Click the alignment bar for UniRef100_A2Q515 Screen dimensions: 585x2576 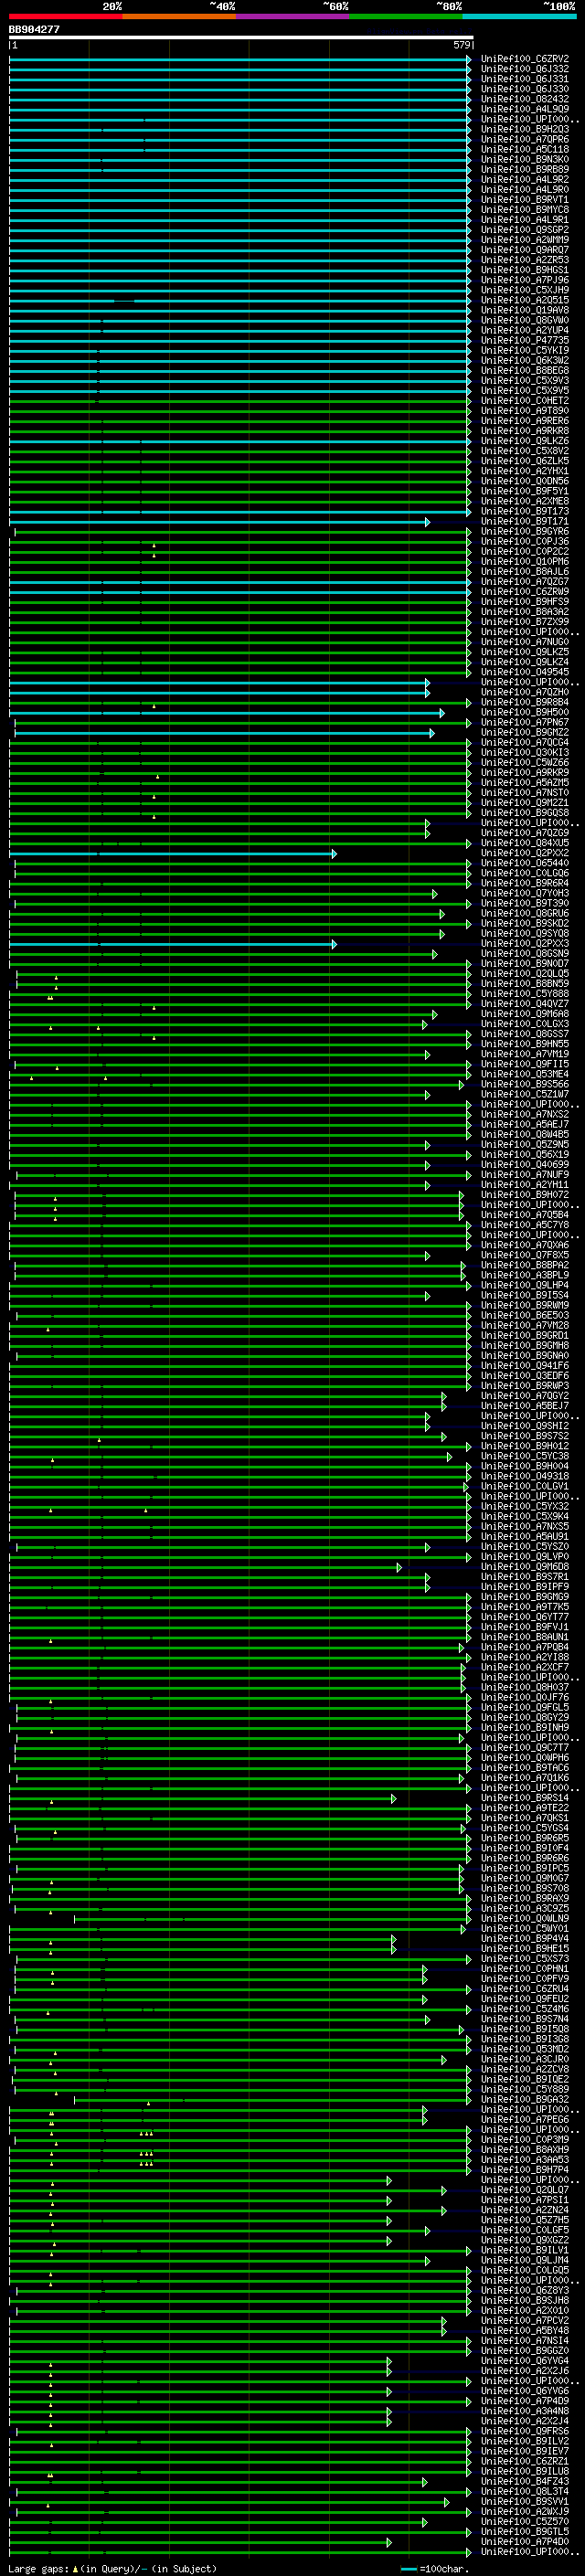point(240,300)
